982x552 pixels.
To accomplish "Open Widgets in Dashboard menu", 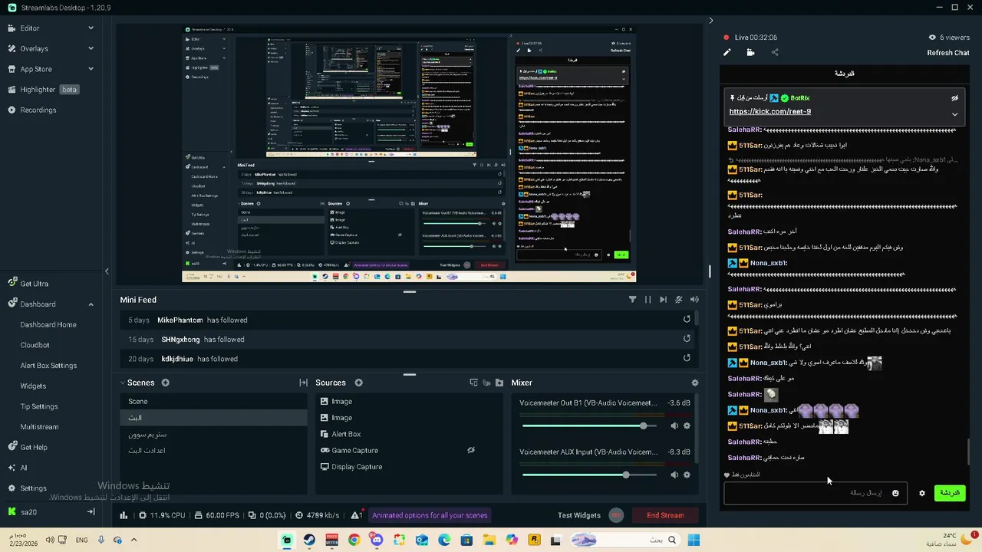I will click(x=33, y=386).
